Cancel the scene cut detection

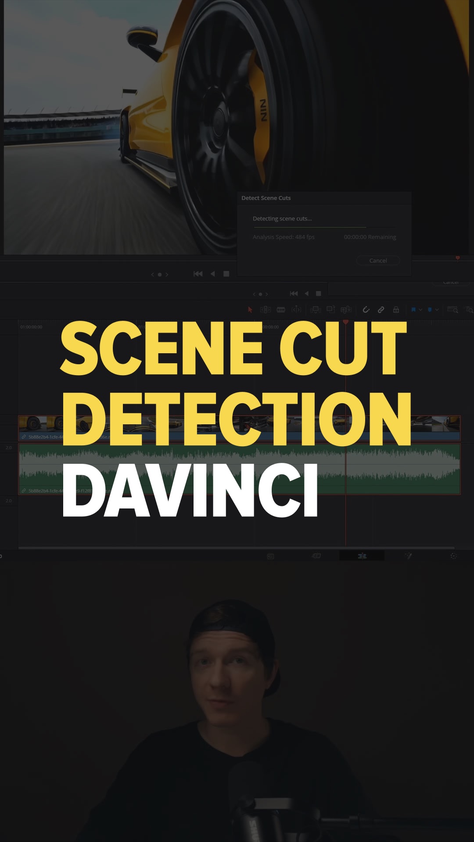(378, 261)
